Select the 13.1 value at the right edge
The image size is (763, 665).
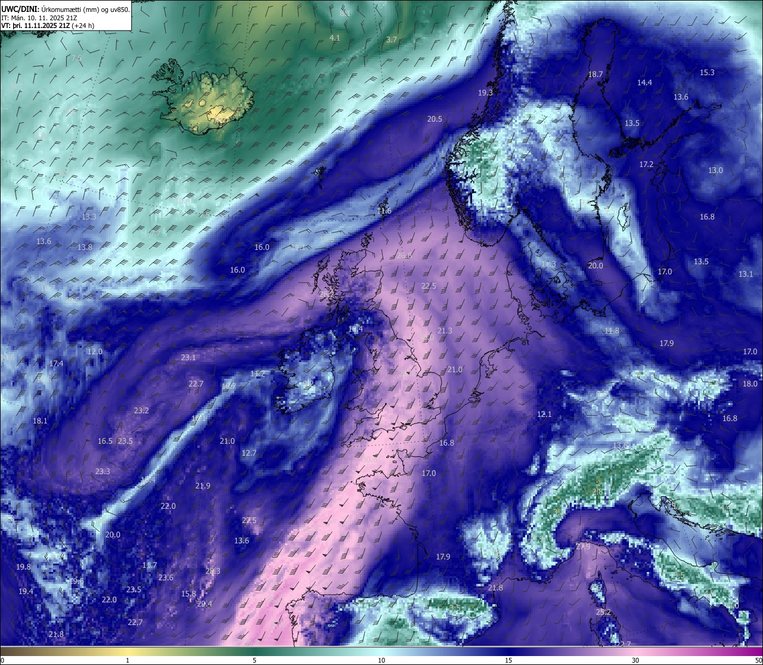(746, 274)
